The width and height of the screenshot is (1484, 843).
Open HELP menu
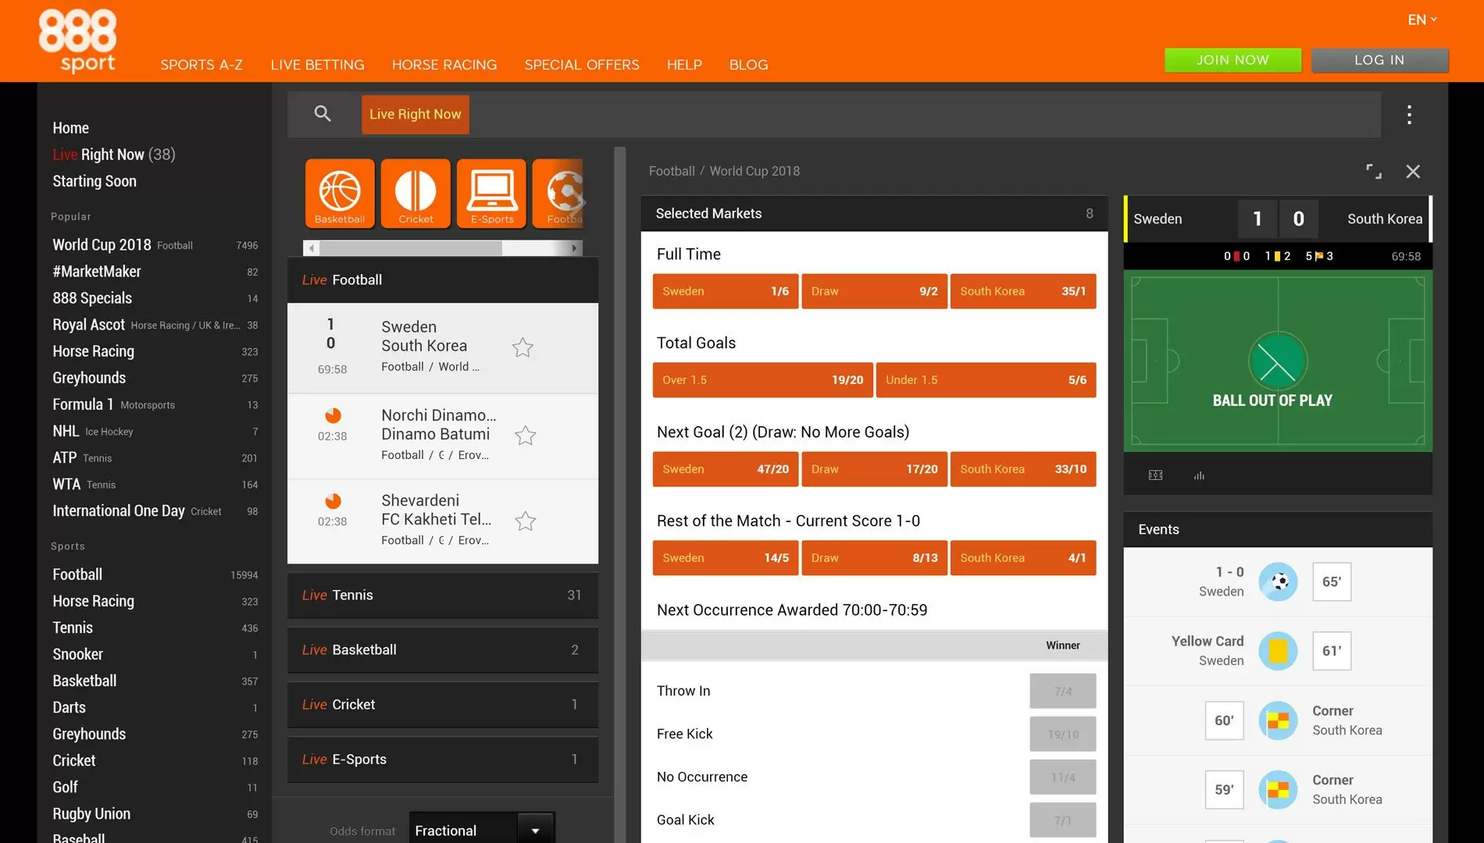pos(684,65)
